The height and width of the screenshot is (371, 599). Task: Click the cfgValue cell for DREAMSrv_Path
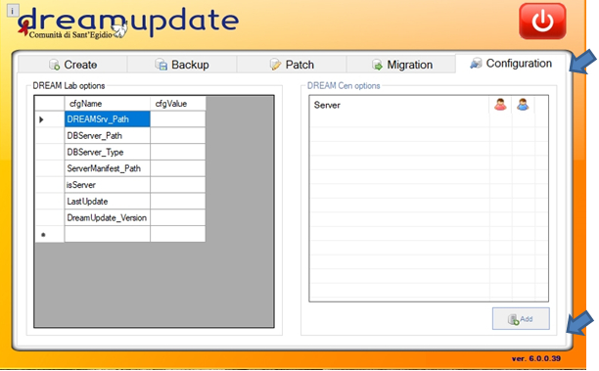[x=178, y=119]
